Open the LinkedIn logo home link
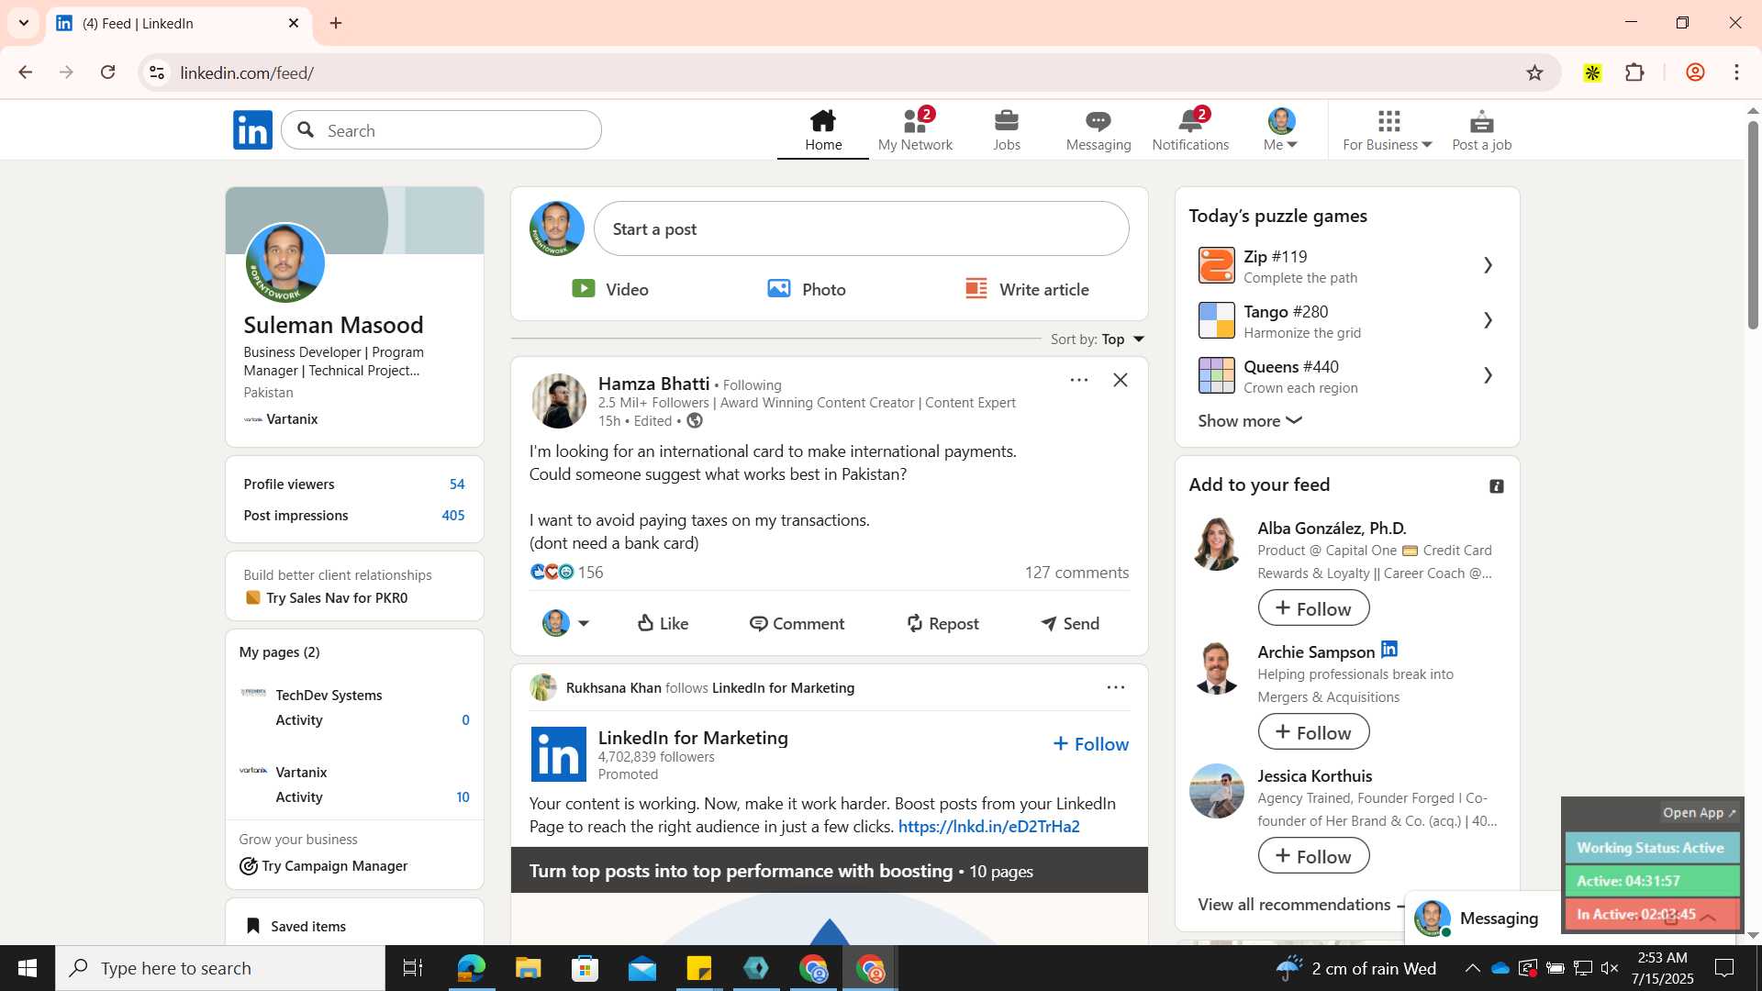The image size is (1762, 991). 252,130
